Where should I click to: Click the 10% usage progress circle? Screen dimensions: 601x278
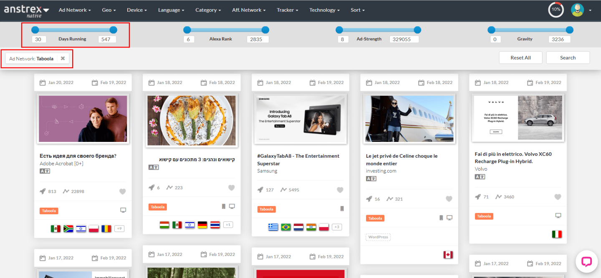click(556, 10)
